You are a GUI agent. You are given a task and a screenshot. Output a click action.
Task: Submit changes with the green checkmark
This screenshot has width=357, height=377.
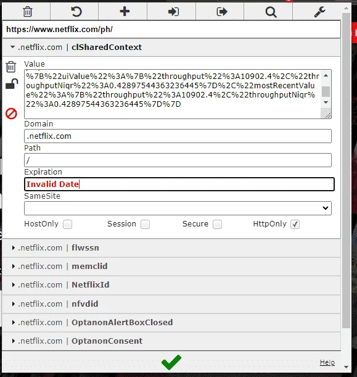[x=171, y=362]
